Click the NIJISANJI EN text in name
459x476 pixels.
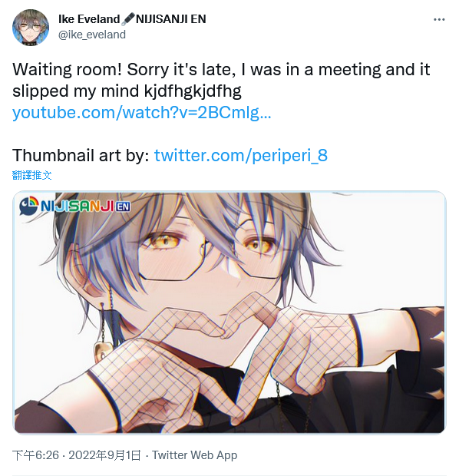pos(171,19)
